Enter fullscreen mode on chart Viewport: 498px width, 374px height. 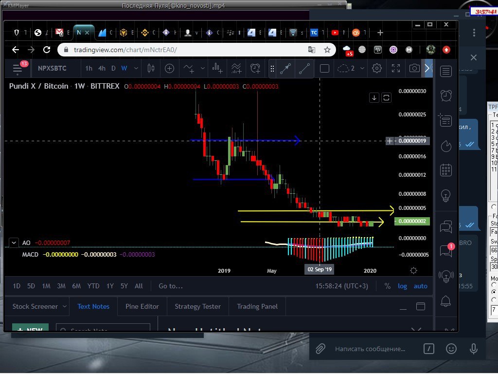pyautogui.click(x=396, y=68)
